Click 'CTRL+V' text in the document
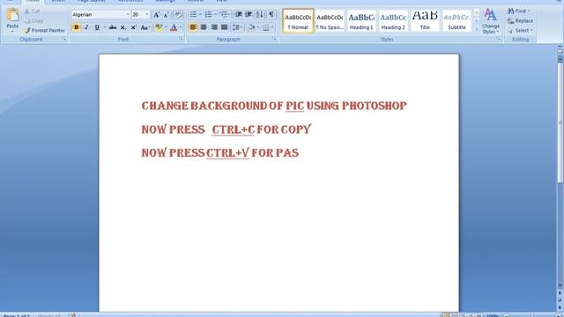This screenshot has width=564, height=317. (x=227, y=152)
